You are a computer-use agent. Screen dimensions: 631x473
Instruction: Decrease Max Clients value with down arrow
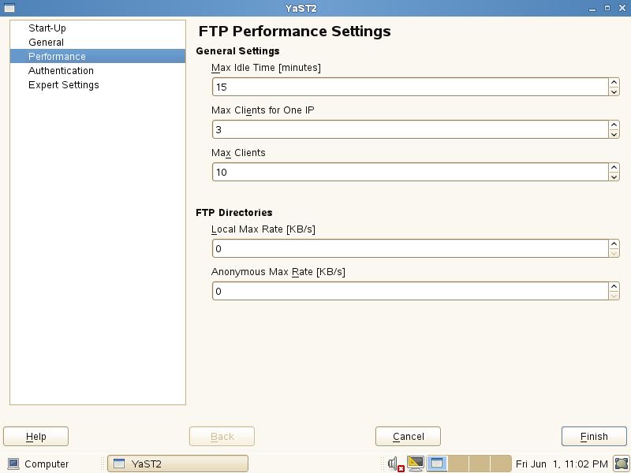tap(614, 177)
